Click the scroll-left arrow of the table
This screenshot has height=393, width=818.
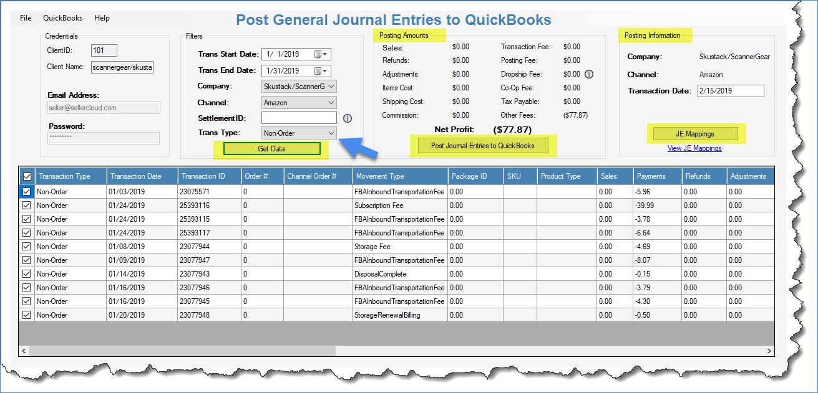(x=24, y=351)
